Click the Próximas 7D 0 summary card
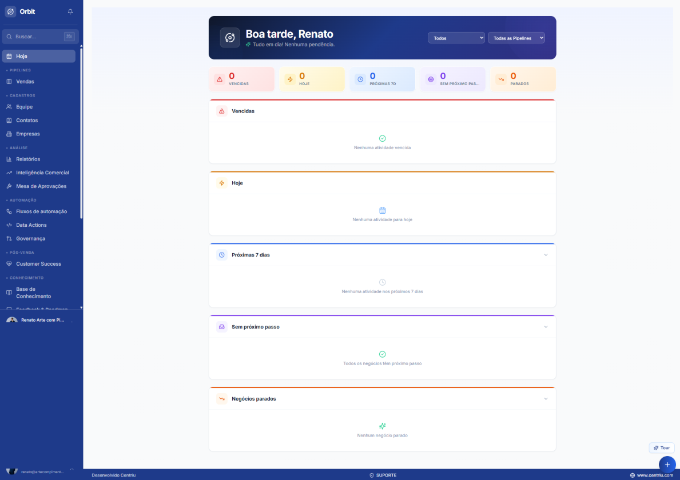 [383, 79]
